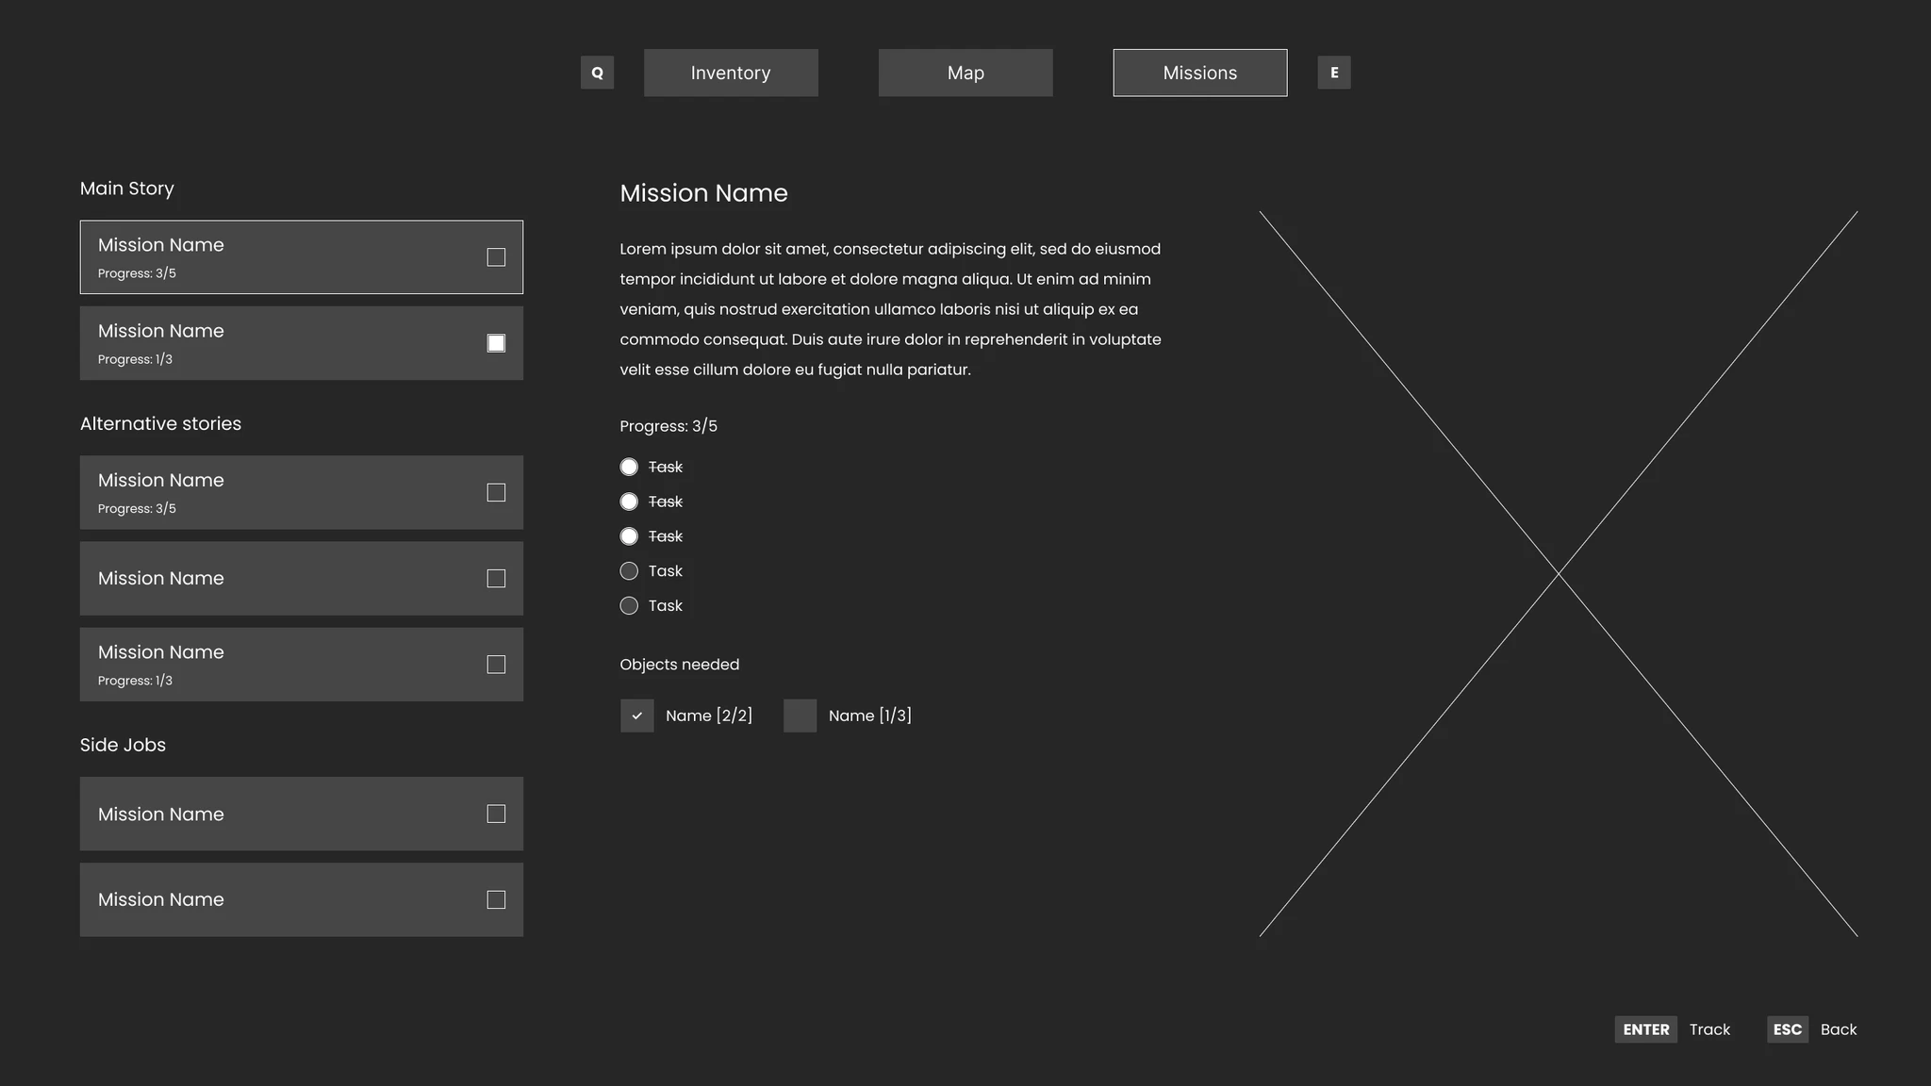Click the checked Name [2/2] object icon

pos(636,716)
